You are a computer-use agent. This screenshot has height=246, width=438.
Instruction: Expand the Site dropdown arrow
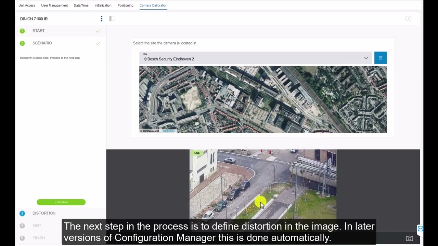pos(366,58)
